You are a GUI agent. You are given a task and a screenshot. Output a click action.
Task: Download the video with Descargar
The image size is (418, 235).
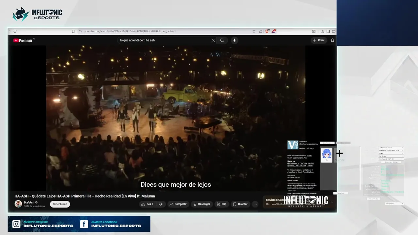click(201, 204)
